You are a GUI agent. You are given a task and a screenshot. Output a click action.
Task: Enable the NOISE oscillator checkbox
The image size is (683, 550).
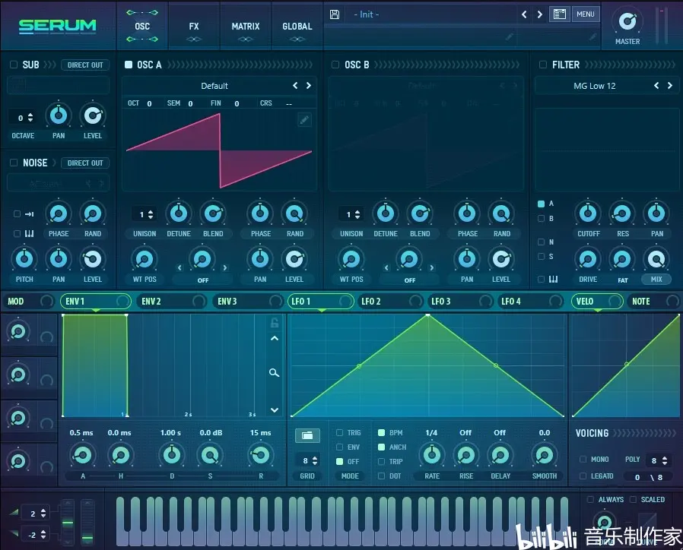tap(14, 163)
